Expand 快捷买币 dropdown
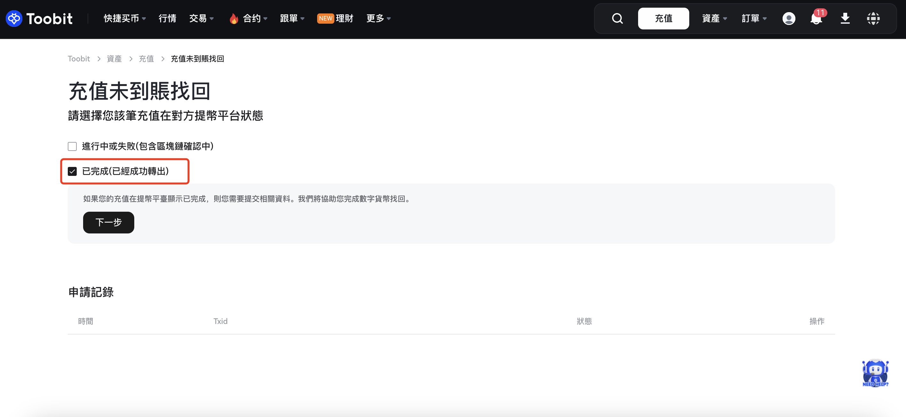The width and height of the screenshot is (906, 417). pyautogui.click(x=124, y=19)
